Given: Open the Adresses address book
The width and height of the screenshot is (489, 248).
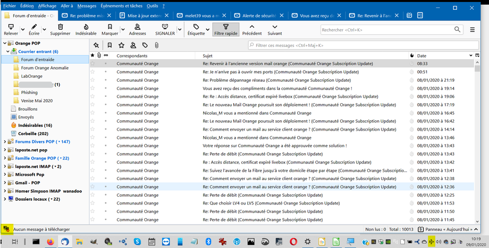Looking at the screenshot, I should (137, 27).
